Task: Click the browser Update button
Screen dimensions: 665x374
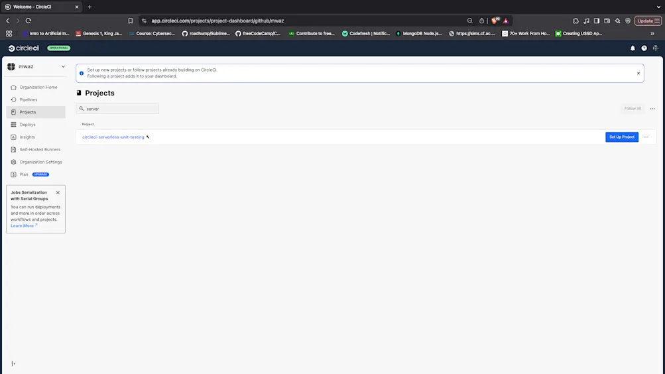Action: point(648,21)
